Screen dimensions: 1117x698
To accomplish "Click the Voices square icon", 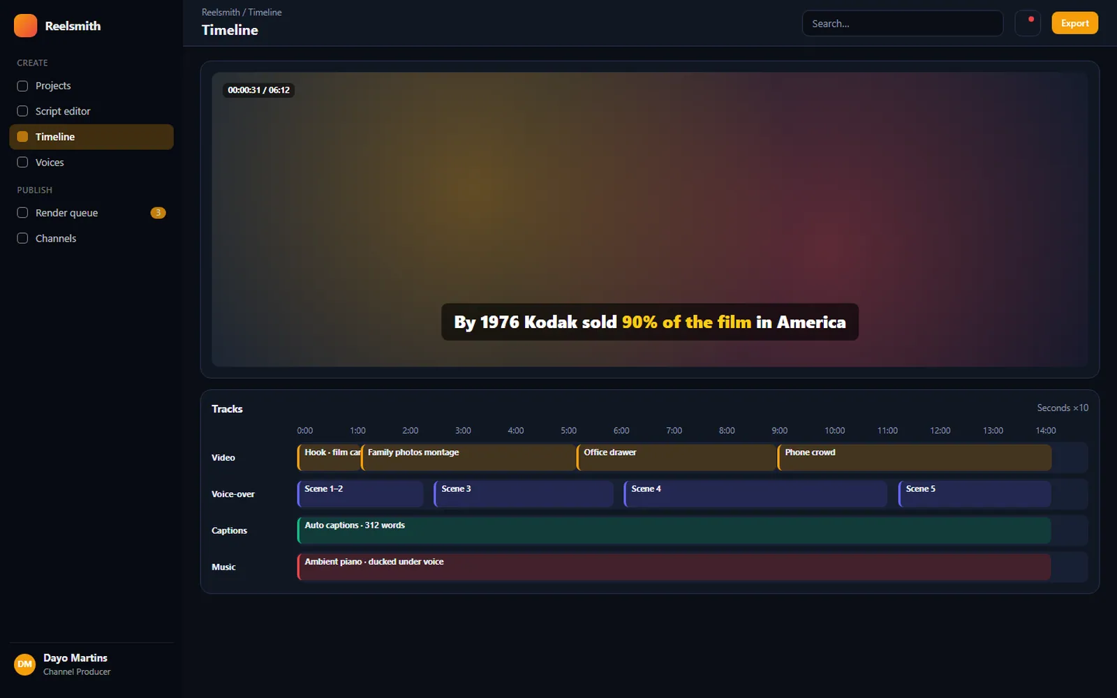I will pyautogui.click(x=22, y=162).
